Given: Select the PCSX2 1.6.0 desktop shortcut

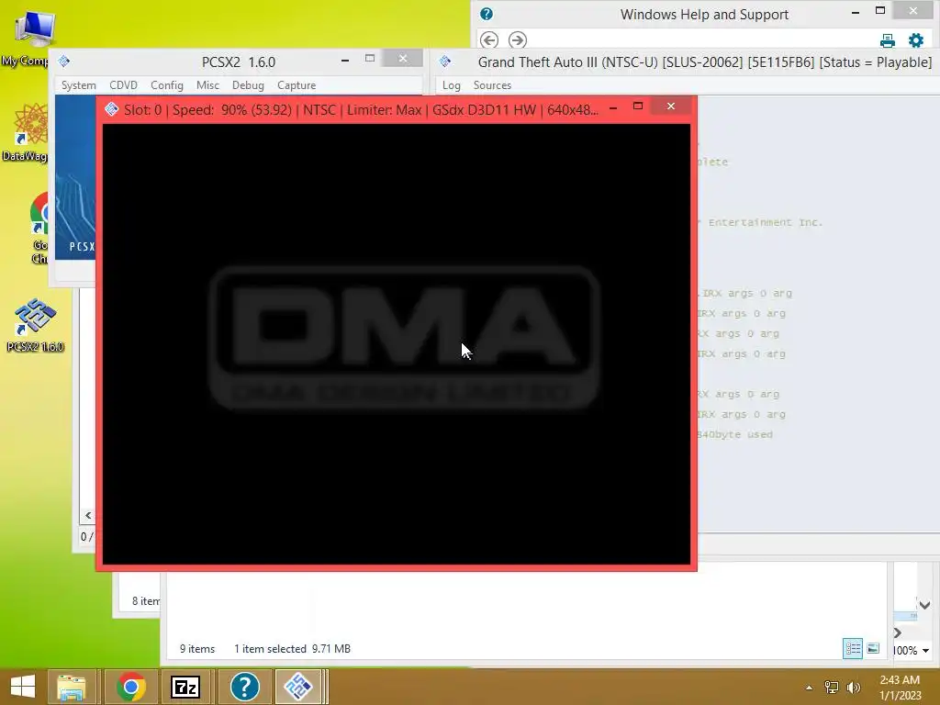Looking at the screenshot, I should pyautogui.click(x=36, y=325).
